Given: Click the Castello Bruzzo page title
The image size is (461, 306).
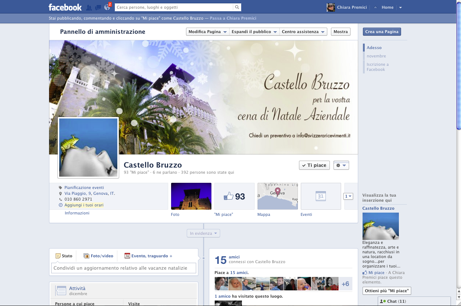Looking at the screenshot, I should (153, 165).
